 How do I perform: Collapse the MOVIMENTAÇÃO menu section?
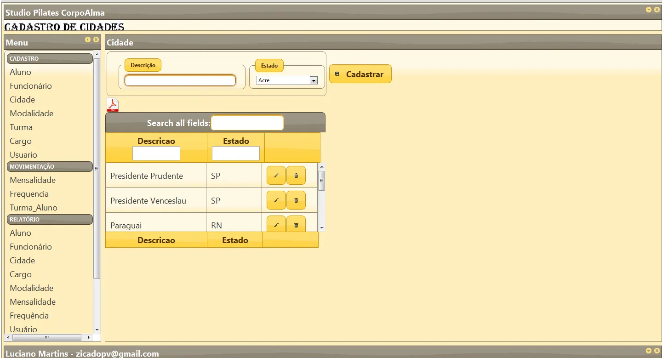click(x=50, y=167)
